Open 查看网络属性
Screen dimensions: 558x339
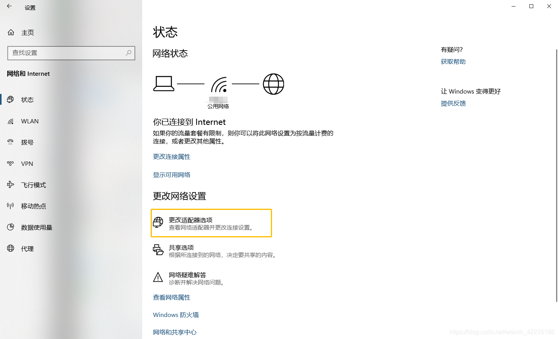pyautogui.click(x=172, y=297)
